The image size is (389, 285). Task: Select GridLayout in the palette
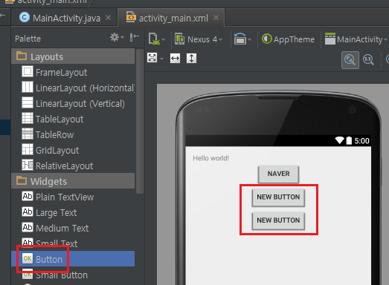73,150
